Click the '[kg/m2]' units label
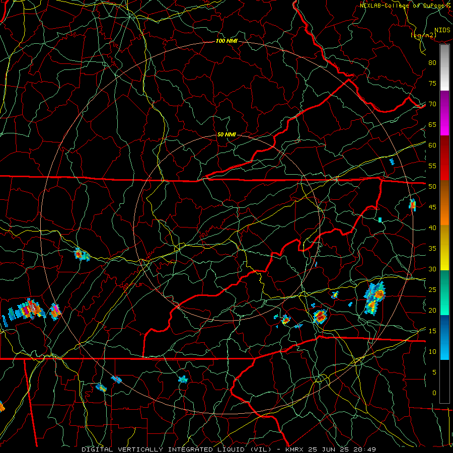This screenshot has height=453, width=453. [423, 35]
